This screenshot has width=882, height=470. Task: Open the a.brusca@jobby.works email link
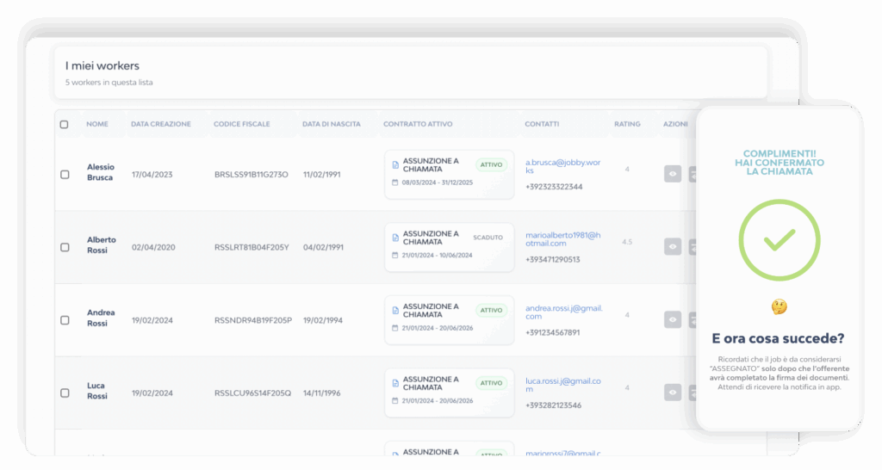tap(564, 165)
